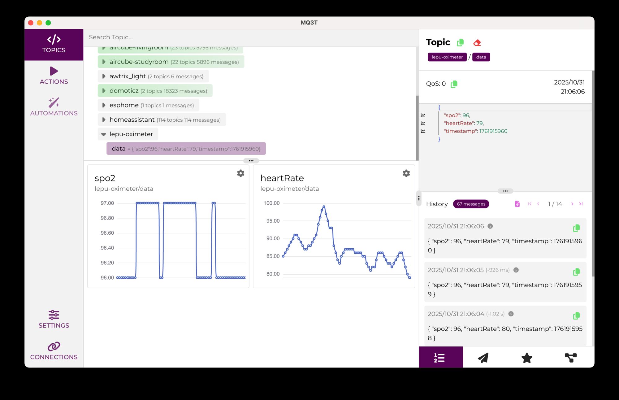Toggle chart icon for timestamp JSON field
The image size is (619, 400).
pyautogui.click(x=423, y=131)
